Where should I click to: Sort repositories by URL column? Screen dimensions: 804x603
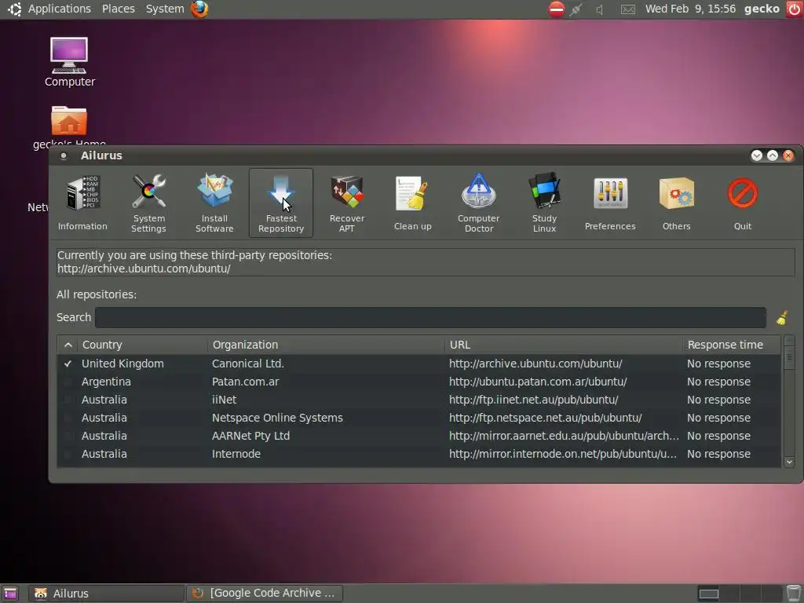pyautogui.click(x=564, y=345)
